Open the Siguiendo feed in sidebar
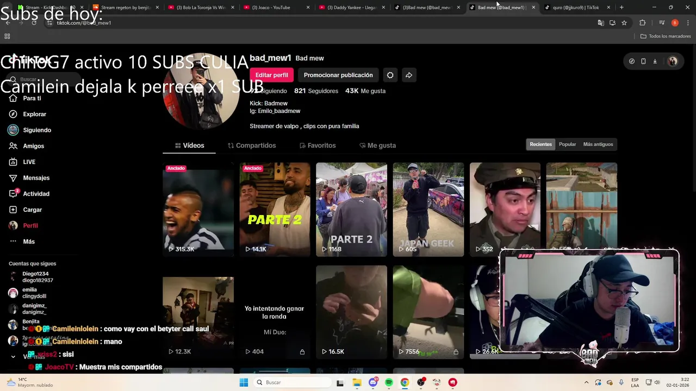696x391 pixels. point(29,130)
